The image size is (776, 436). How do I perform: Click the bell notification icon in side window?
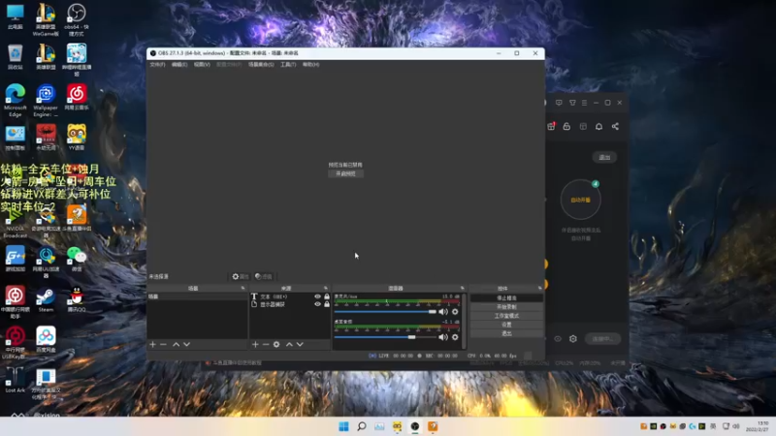598,127
